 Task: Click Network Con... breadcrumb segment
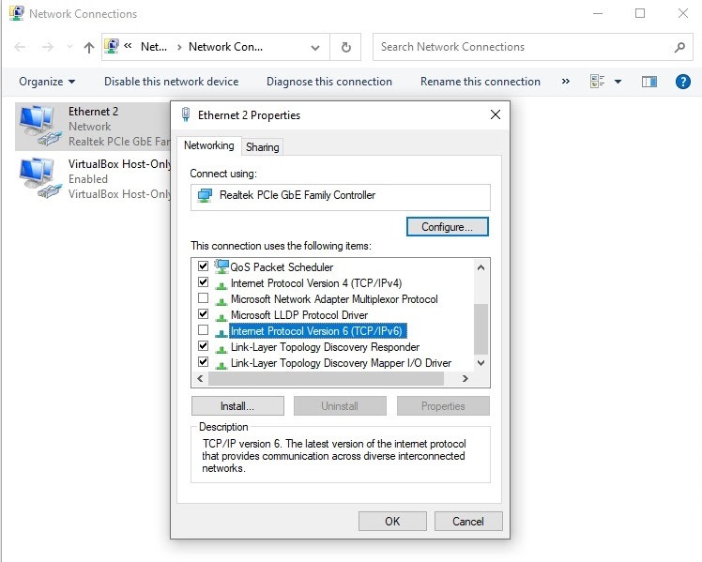(x=225, y=47)
